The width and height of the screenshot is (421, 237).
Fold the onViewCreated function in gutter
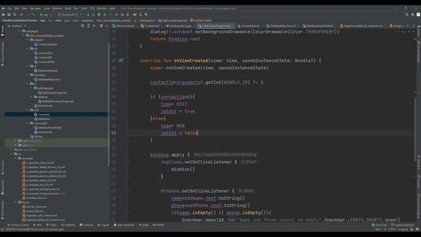pyautogui.click(x=128, y=61)
